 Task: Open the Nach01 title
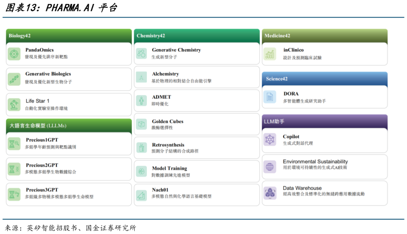click(160, 190)
